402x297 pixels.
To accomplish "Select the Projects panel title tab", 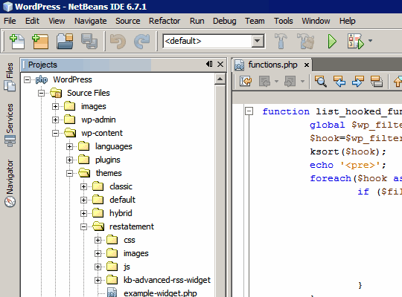I will point(42,65).
